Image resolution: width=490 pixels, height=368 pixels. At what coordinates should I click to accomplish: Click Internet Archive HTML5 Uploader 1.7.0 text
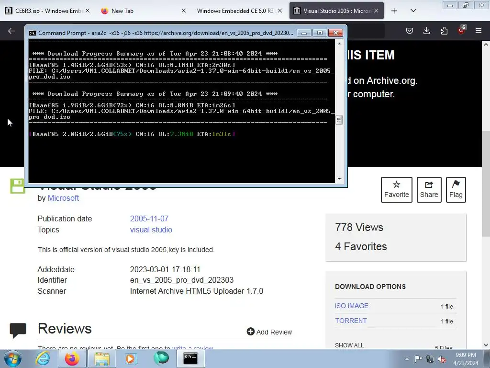point(197,291)
